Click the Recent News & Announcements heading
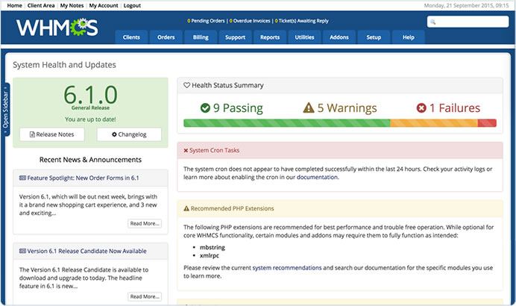Image resolution: width=516 pixels, height=306 pixels. pos(90,160)
